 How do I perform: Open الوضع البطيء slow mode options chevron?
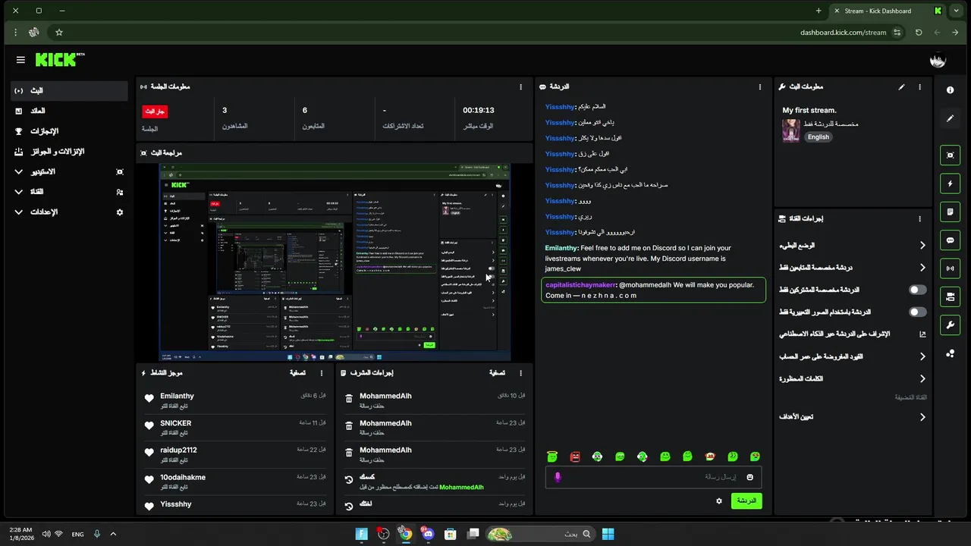click(922, 246)
